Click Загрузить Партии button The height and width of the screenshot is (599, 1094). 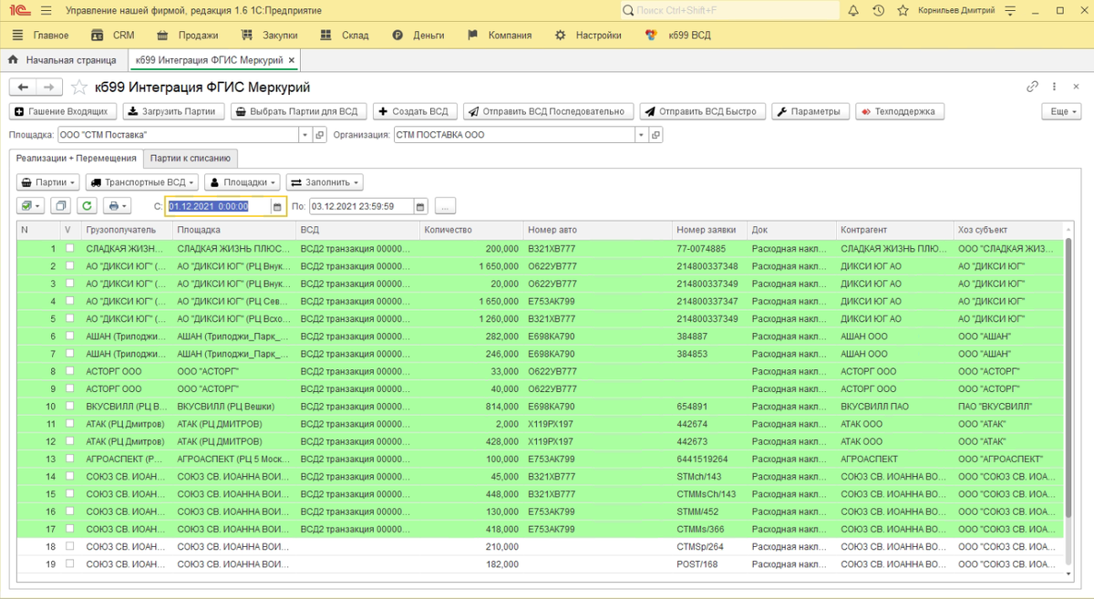[173, 111]
